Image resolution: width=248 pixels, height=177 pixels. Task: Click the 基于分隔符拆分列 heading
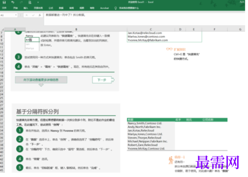pyautogui.click(x=38, y=112)
